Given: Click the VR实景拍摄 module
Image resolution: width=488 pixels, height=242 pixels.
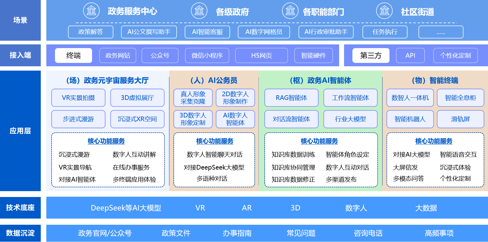Looking at the screenshot, I should [x=78, y=98].
